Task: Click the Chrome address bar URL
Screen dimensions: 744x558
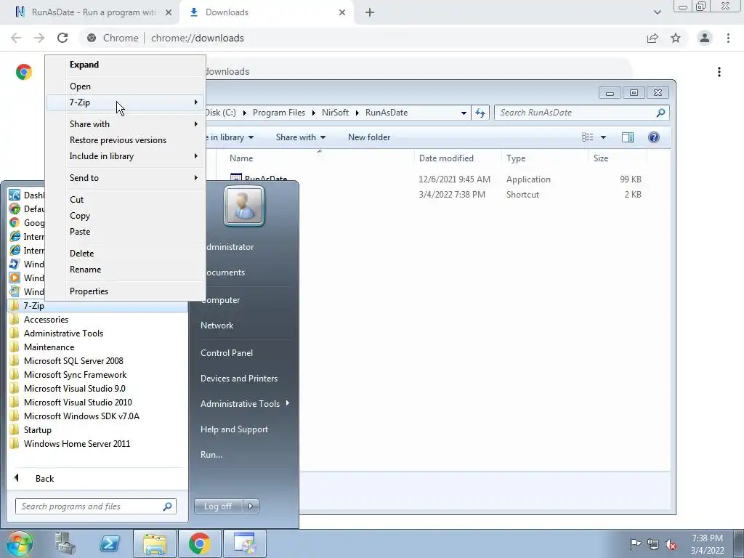Action: [x=198, y=38]
